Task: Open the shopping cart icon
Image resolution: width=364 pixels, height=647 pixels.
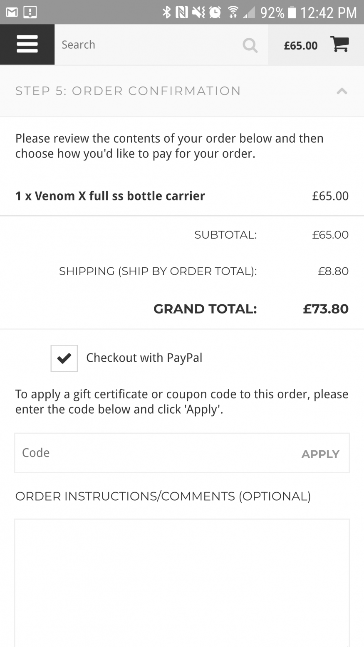Action: [x=339, y=44]
